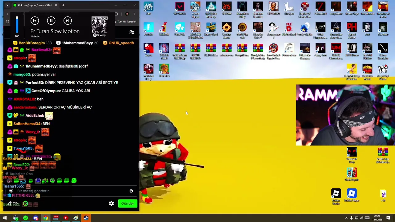Open the Machine Party desktop icon
Image resolution: width=395 pixels, height=222 pixels.
point(148,72)
